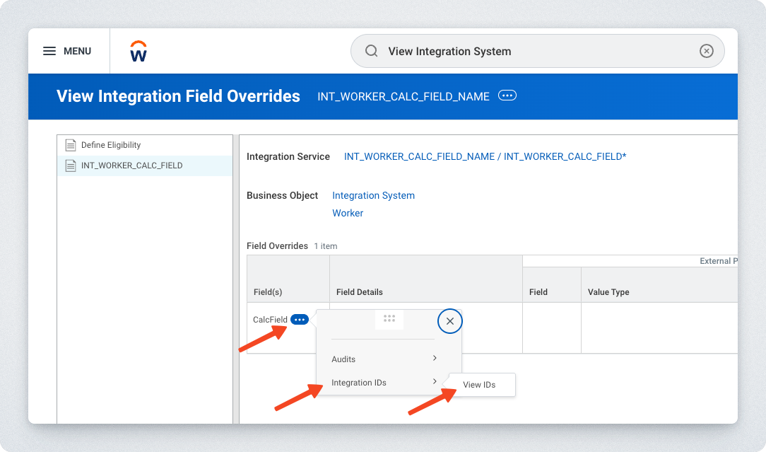This screenshot has height=452, width=766.
Task: Click the search magnifier icon
Action: [x=371, y=51]
